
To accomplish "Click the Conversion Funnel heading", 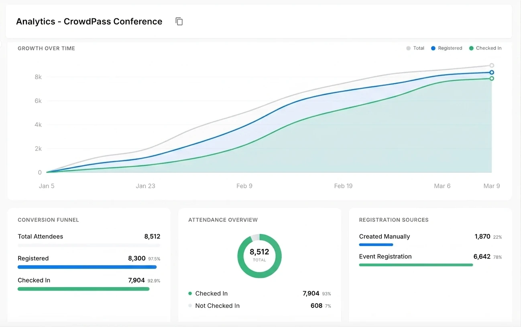I will (48, 220).
